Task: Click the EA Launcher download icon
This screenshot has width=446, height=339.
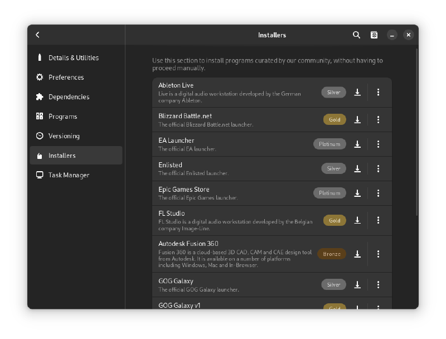Action: tap(357, 144)
